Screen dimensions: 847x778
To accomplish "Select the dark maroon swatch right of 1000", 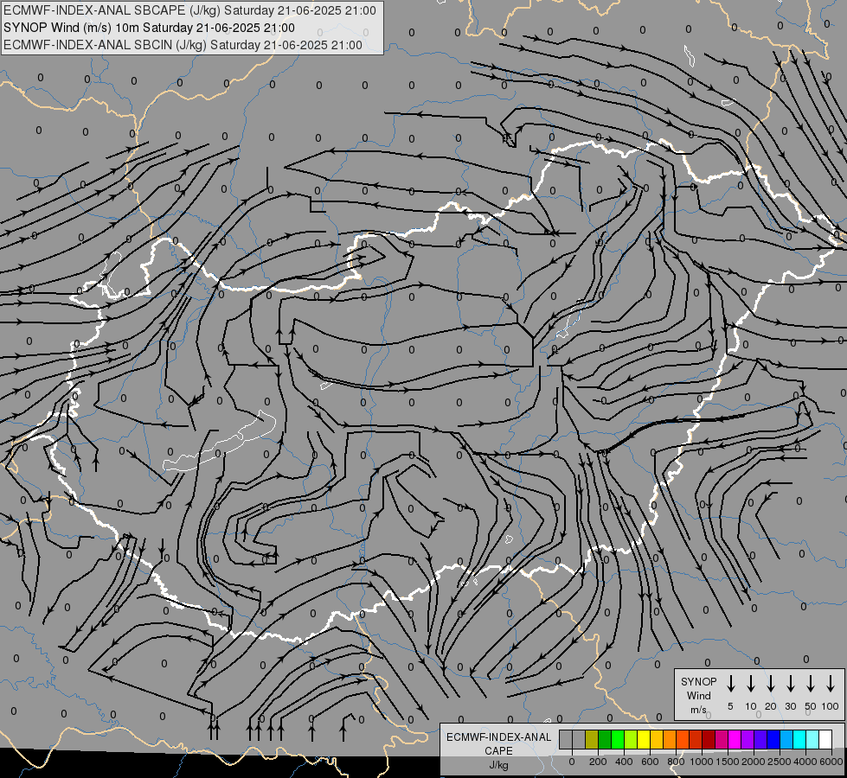I will pos(709,739).
